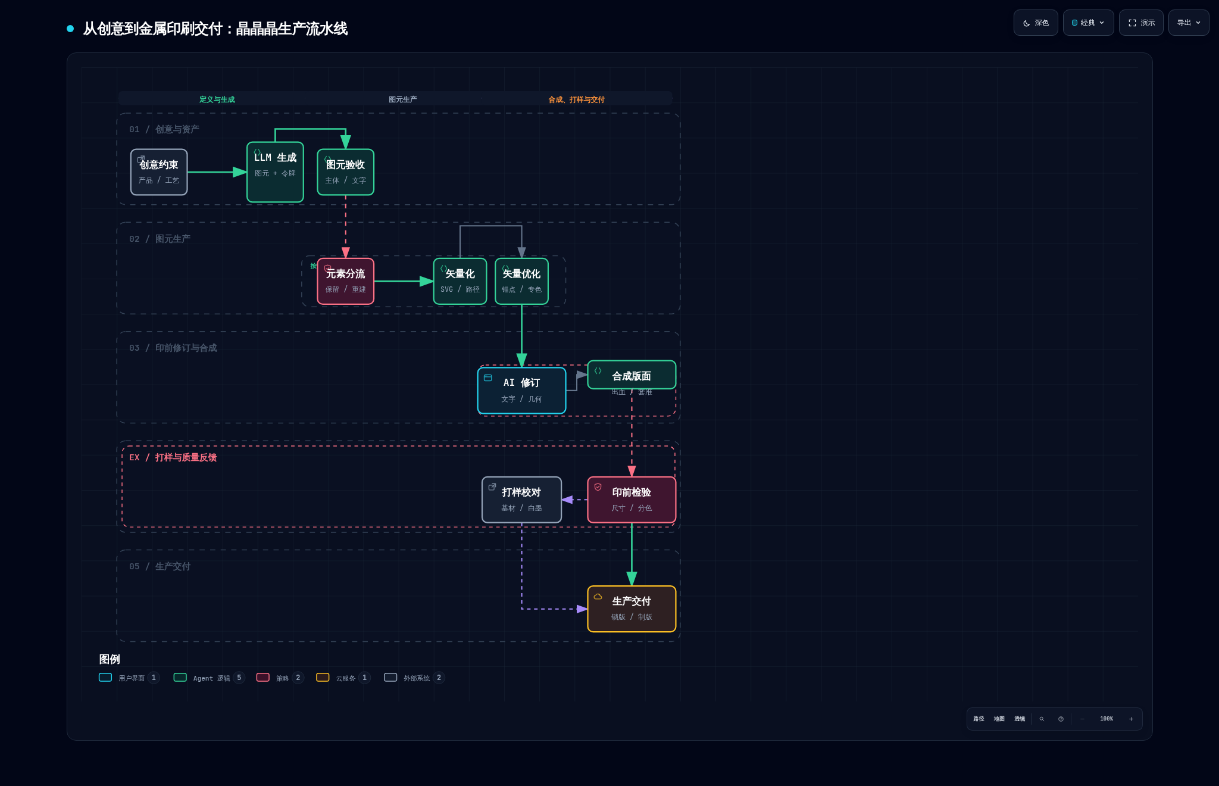Enter 演示 presentation mode

click(1141, 23)
